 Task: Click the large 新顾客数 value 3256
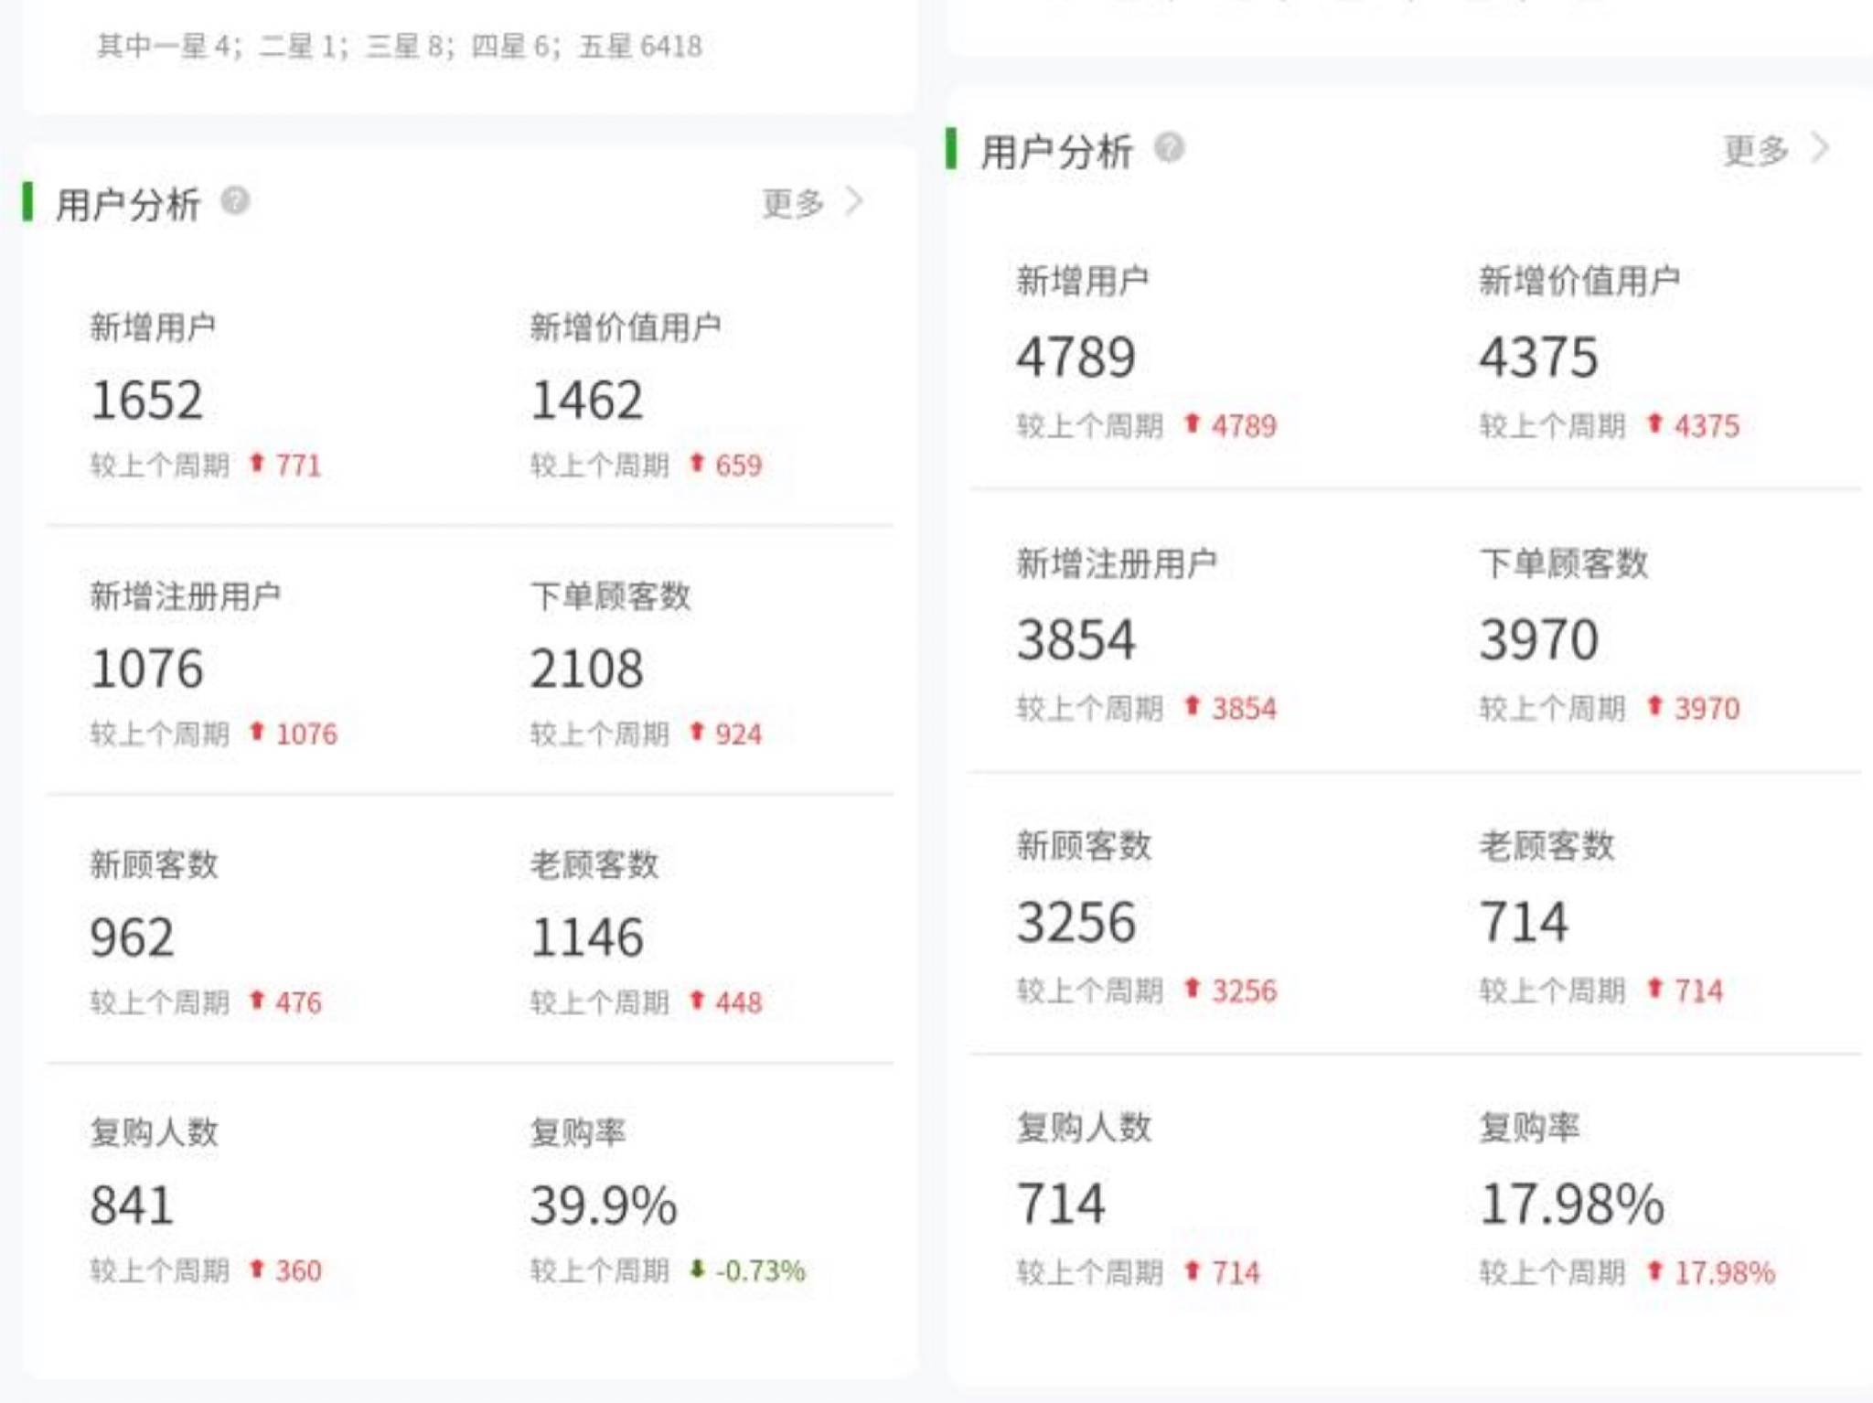click(x=1076, y=922)
